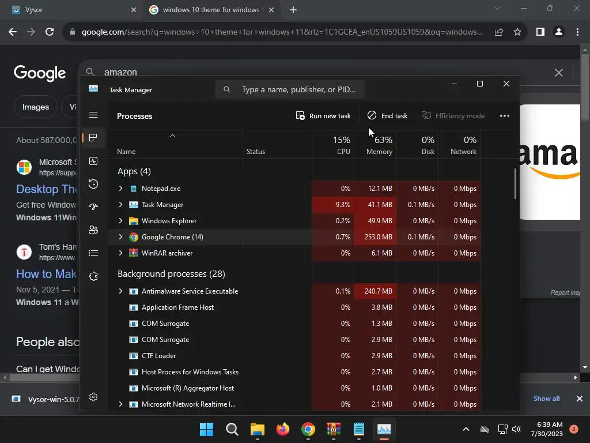Open the App history sidebar icon
590x443 pixels.
93,184
